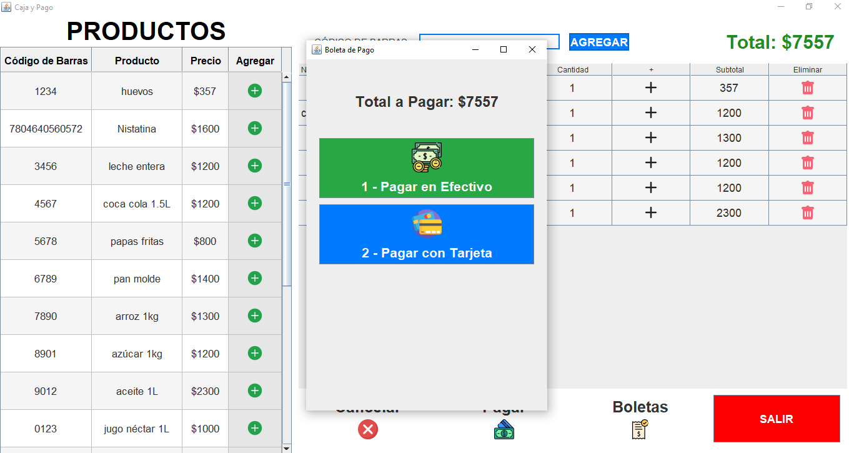Add huevos with its green plus icon
The image size is (849, 453).
coord(255,91)
